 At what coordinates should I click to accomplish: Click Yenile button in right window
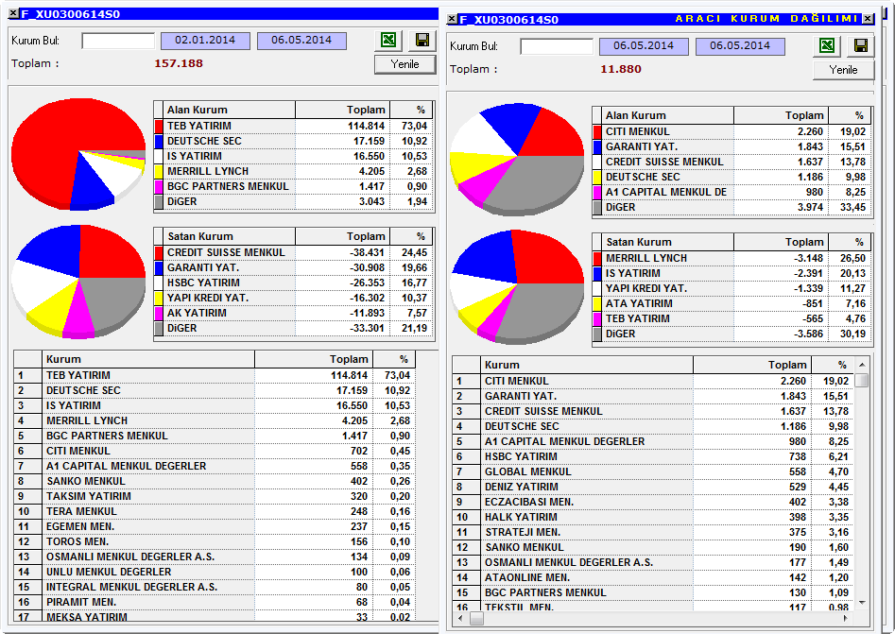pos(843,70)
